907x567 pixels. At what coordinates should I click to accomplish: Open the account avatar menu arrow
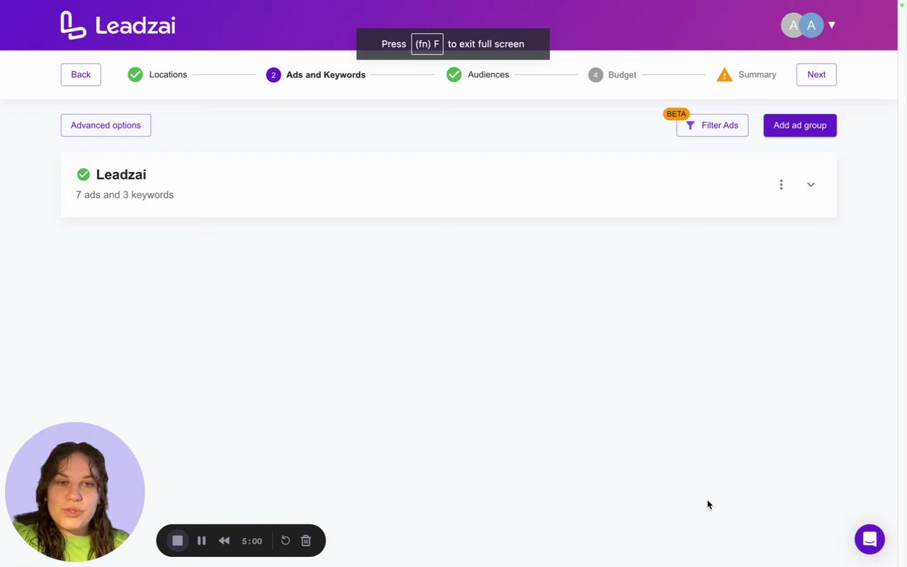[x=832, y=25]
